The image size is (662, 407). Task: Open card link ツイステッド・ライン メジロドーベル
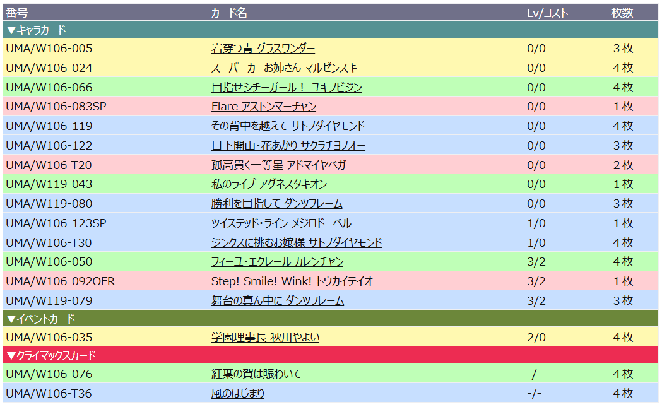(281, 223)
